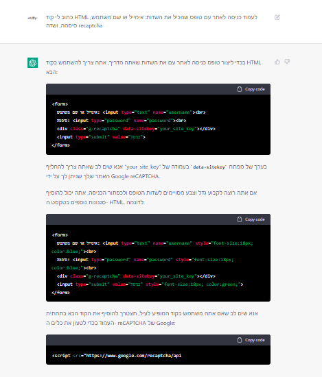
Task: Click the script src URL line
Action: [117, 356]
